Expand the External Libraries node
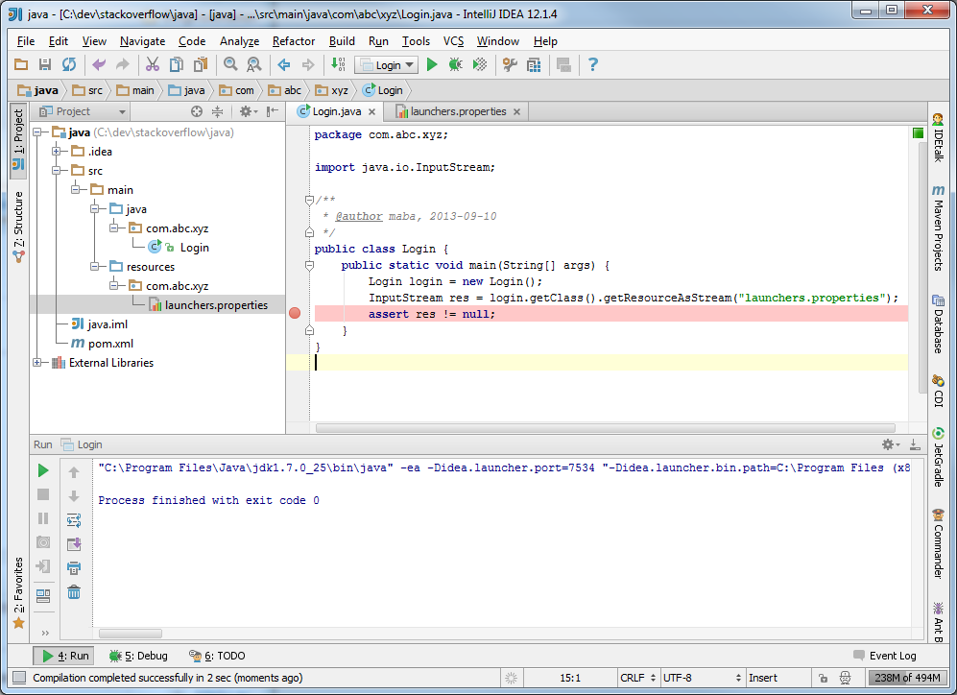The image size is (957, 695). tap(37, 363)
